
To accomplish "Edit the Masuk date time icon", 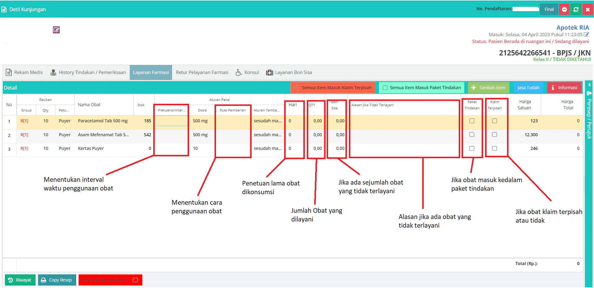I will click(x=586, y=34).
